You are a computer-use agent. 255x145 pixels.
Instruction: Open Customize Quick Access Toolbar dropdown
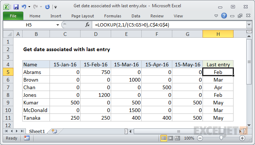pos(56,7)
